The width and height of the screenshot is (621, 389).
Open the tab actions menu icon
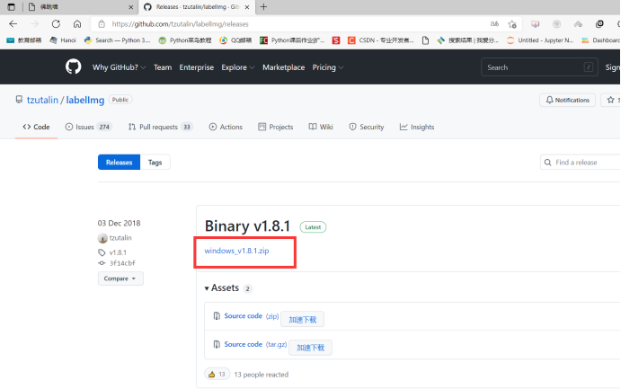coord(12,7)
